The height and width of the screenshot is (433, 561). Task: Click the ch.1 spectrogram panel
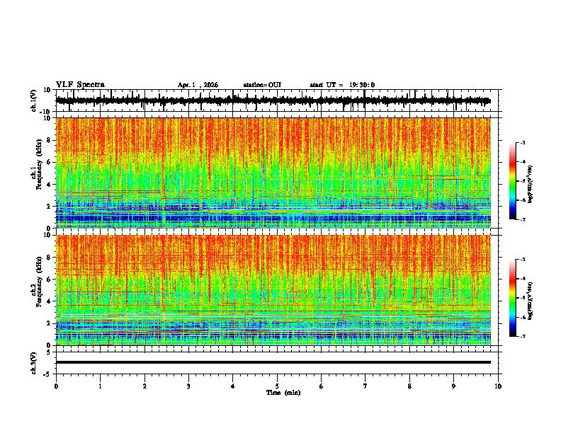pos(273,173)
